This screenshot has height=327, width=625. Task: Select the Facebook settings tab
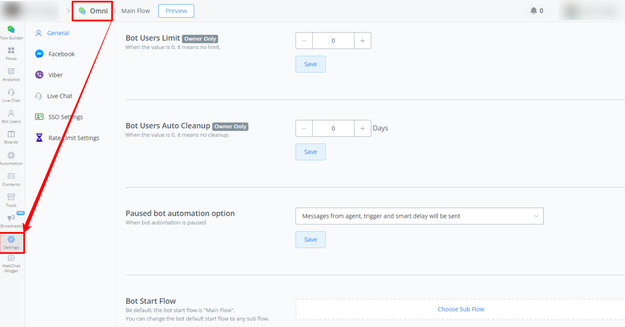[61, 54]
